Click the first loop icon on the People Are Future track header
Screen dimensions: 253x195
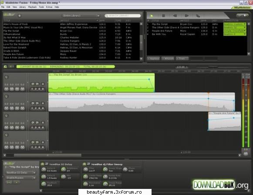33,122
